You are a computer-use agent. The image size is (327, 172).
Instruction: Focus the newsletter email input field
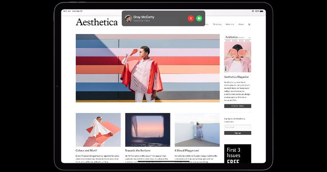coord(237,127)
